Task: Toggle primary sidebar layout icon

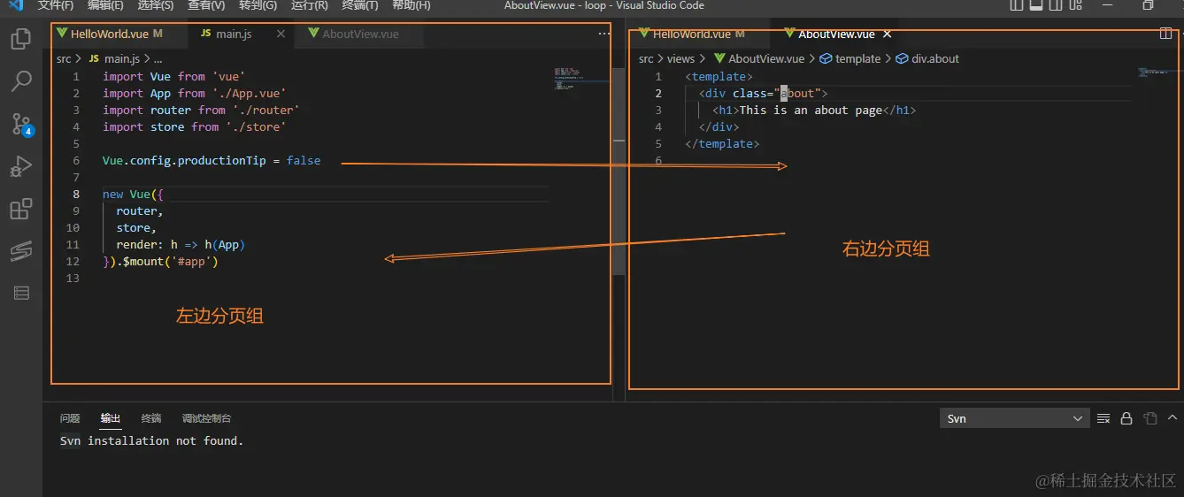Action: [x=1017, y=5]
